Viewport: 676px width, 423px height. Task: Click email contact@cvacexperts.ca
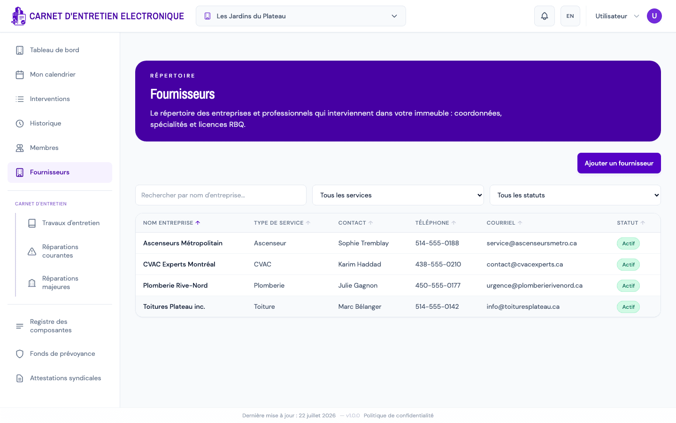click(525, 264)
